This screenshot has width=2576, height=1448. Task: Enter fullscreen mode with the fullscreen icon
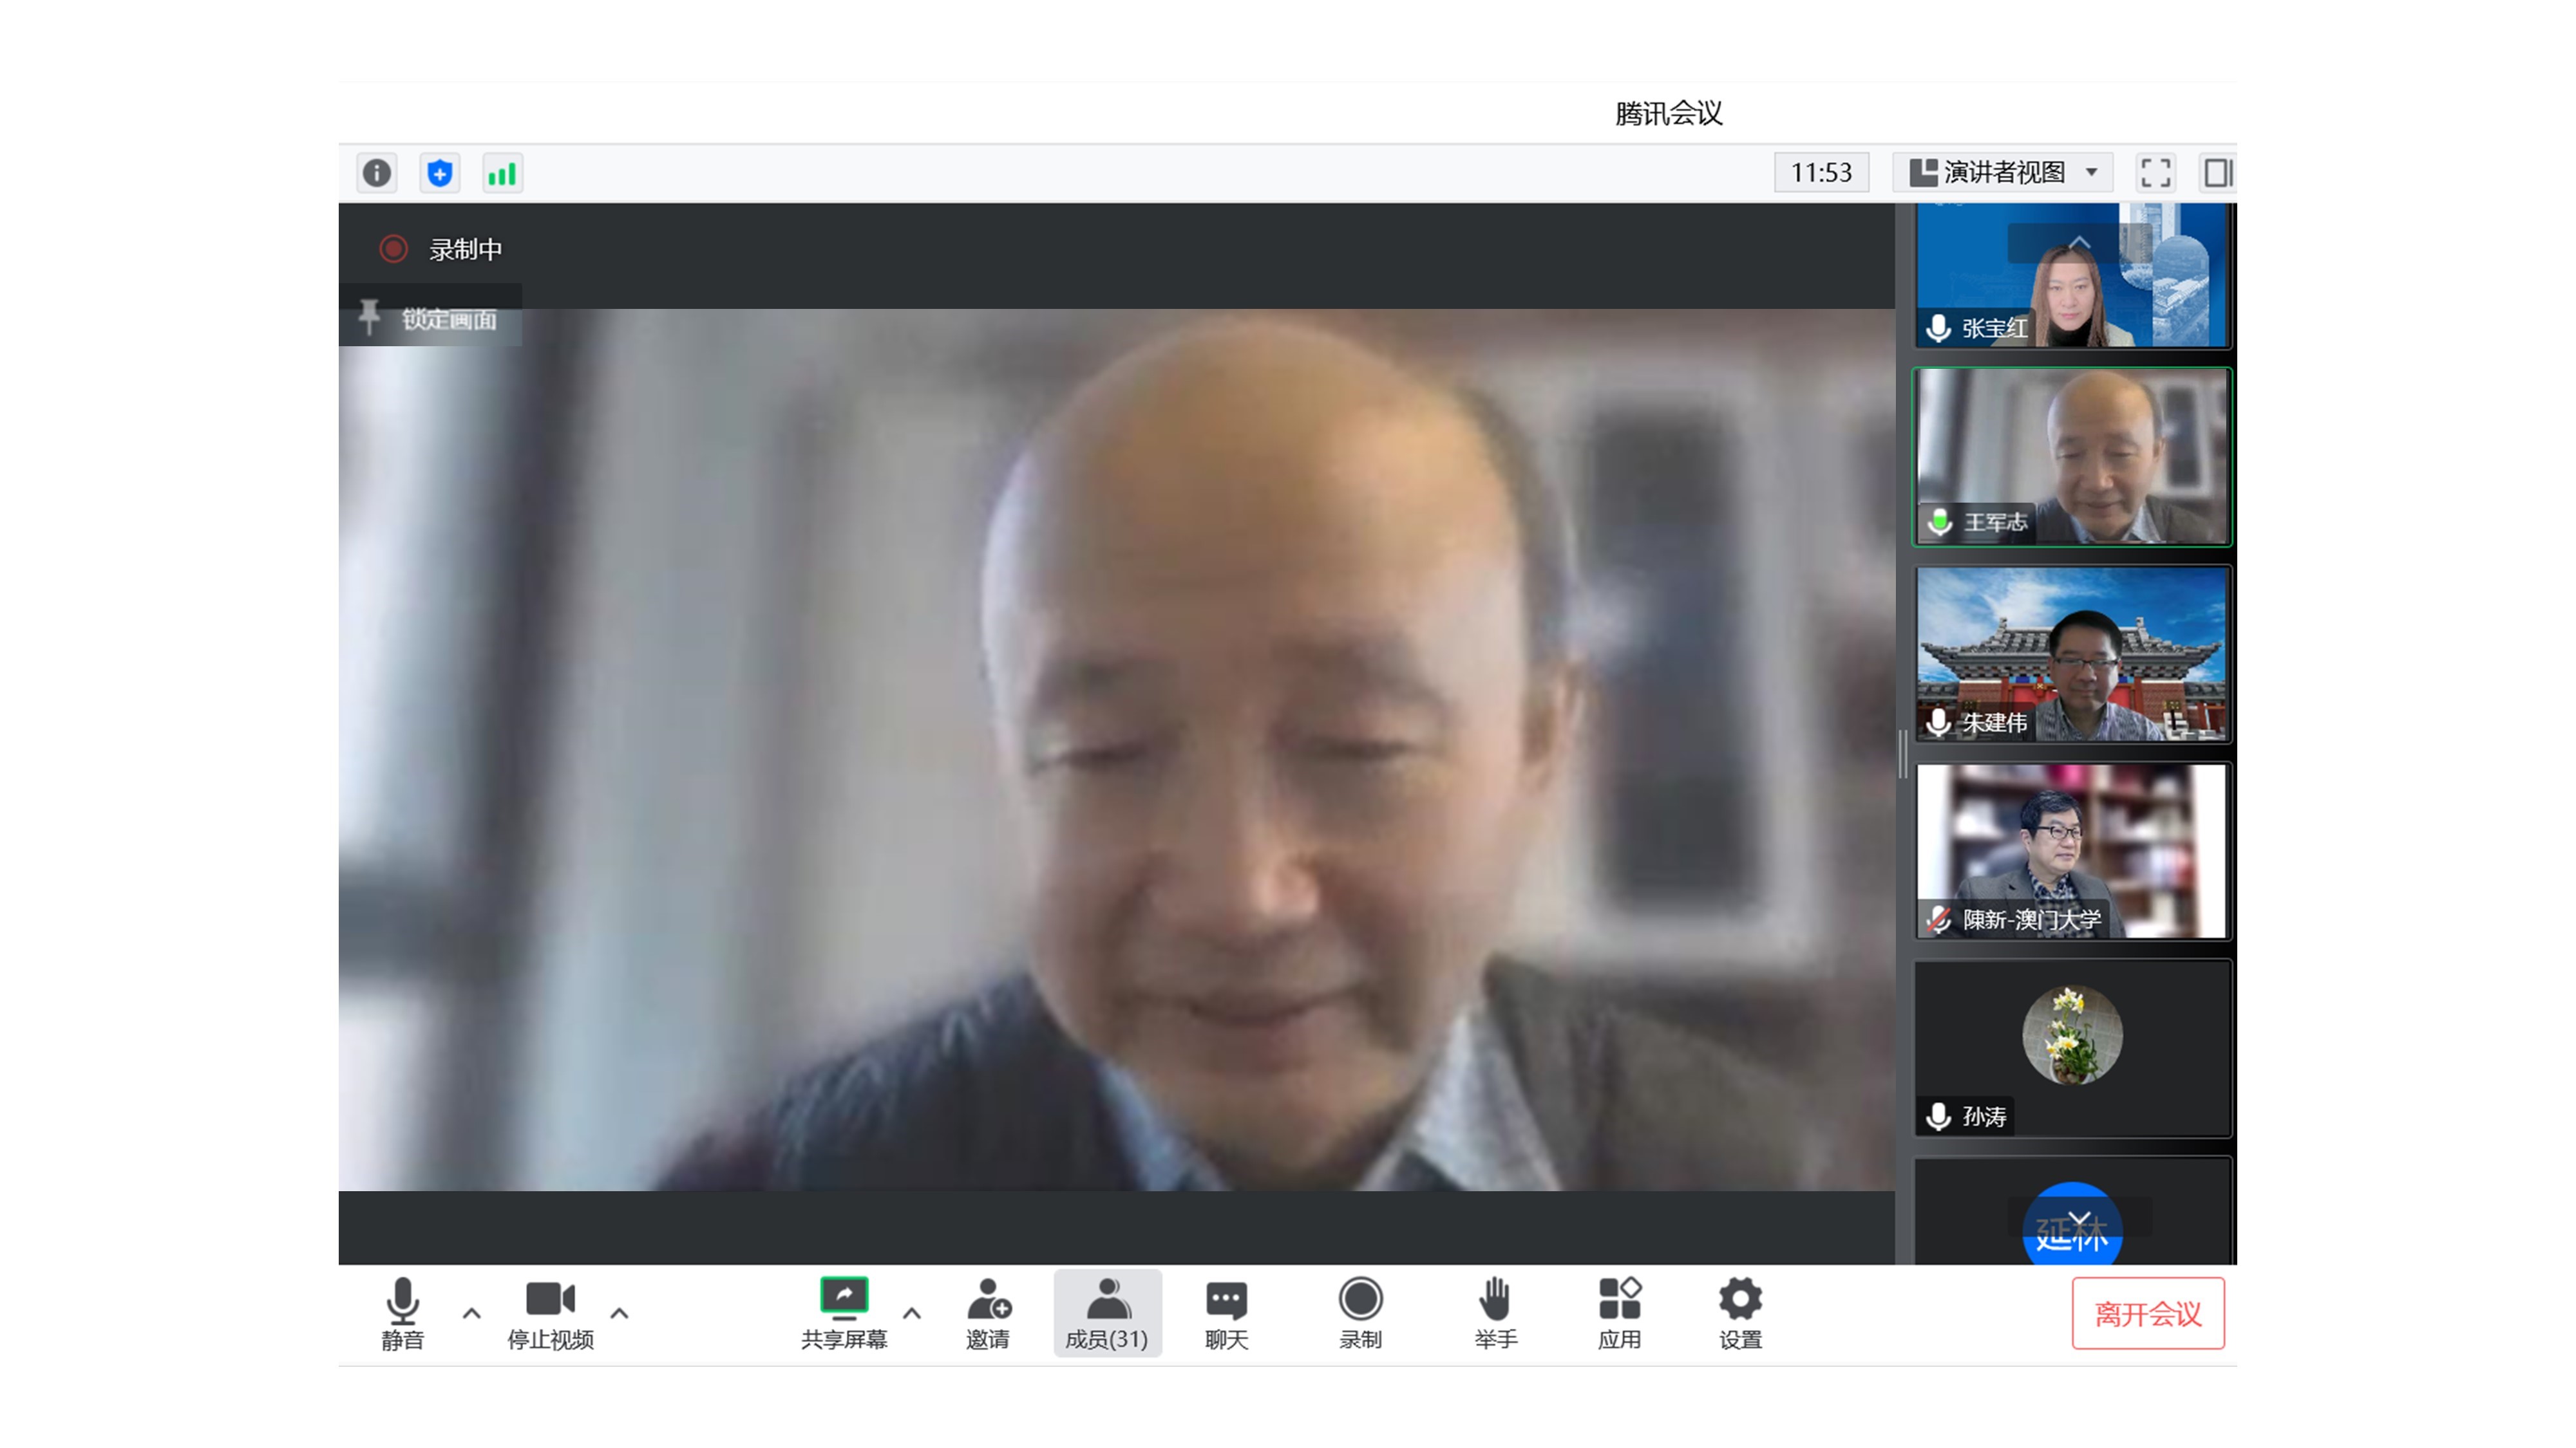coord(2155,173)
